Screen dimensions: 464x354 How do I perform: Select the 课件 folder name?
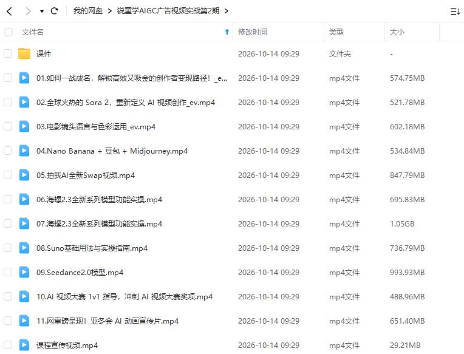(44, 54)
